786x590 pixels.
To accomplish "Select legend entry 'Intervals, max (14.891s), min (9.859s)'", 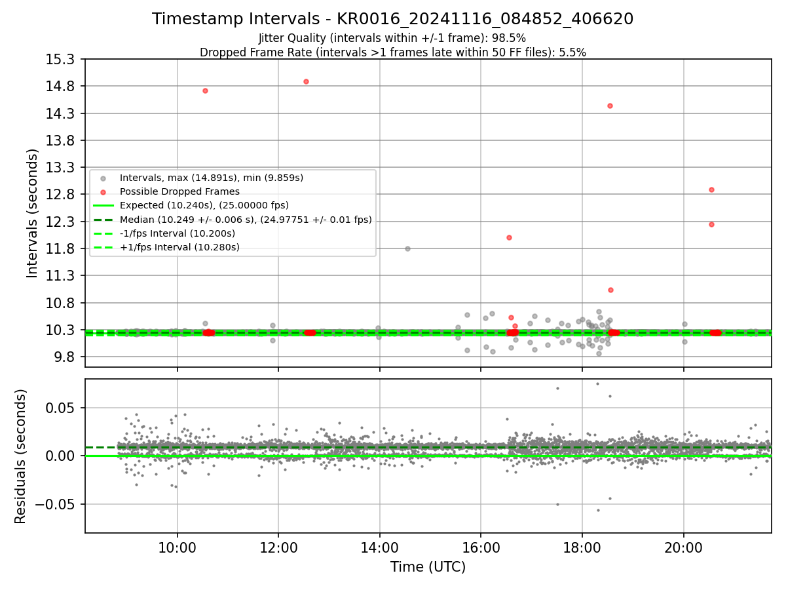I will coord(212,178).
